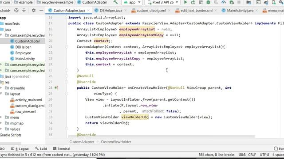Close the MainActivity.java tab
284x159 pixels.
[x=256, y=11]
